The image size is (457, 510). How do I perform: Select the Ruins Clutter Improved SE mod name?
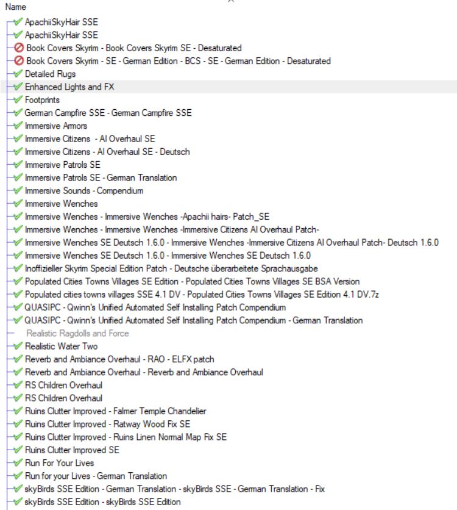click(72, 450)
